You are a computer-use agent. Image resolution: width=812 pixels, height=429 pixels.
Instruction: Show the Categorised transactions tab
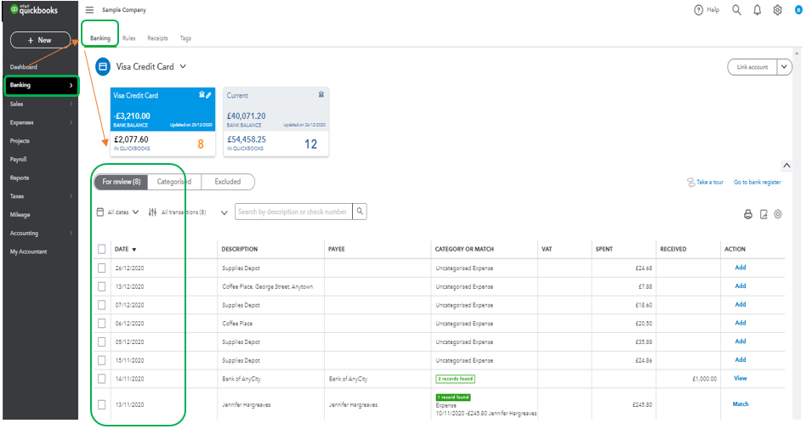pyautogui.click(x=174, y=182)
